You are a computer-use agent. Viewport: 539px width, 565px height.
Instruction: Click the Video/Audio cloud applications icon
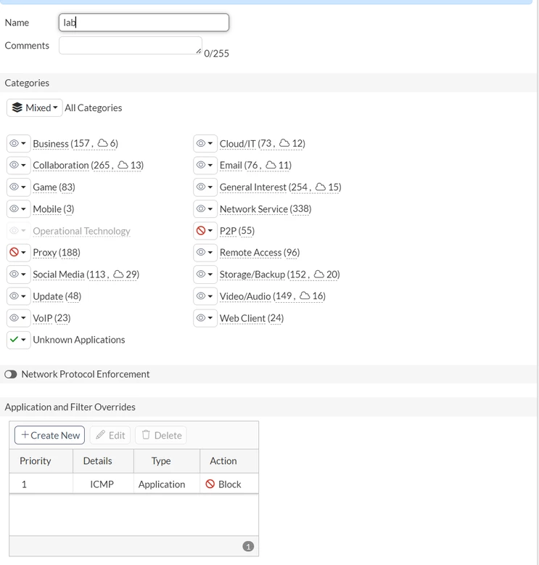(x=305, y=296)
